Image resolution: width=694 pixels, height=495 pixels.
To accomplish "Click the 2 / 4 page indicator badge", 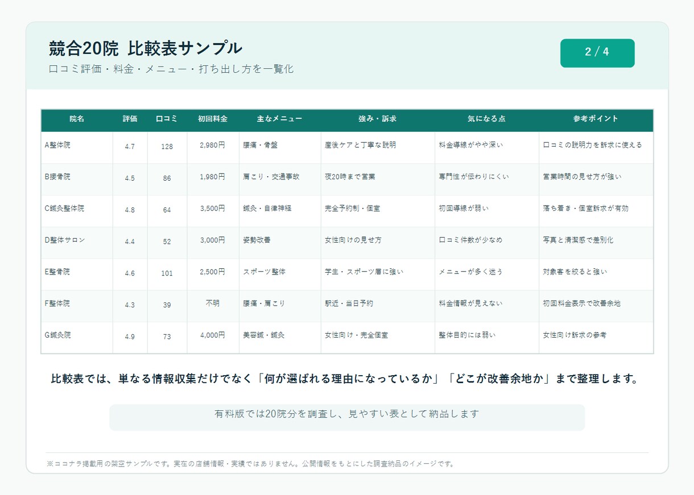I will [597, 53].
